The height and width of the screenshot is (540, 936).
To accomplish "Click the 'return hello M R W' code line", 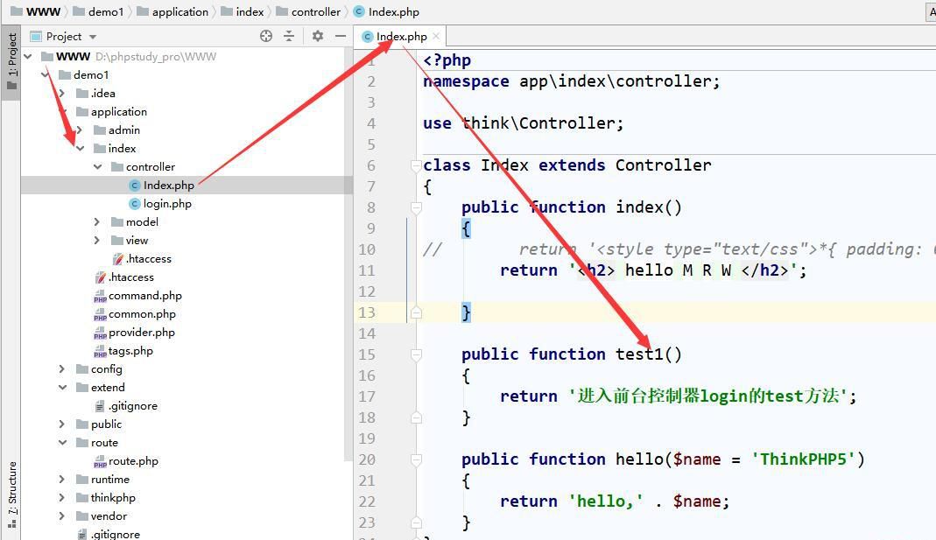I will tap(653, 271).
